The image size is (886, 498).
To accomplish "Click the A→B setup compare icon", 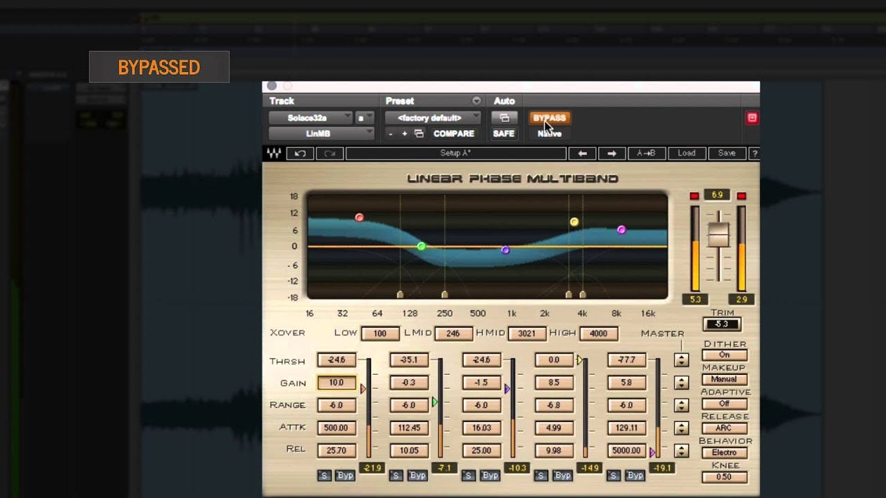I will tap(647, 153).
